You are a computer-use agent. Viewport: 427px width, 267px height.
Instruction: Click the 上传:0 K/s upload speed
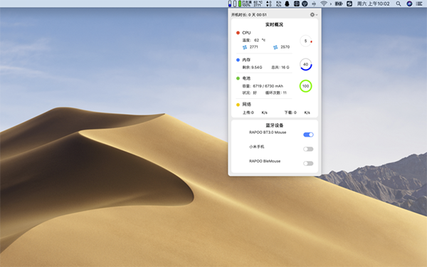(x=255, y=112)
